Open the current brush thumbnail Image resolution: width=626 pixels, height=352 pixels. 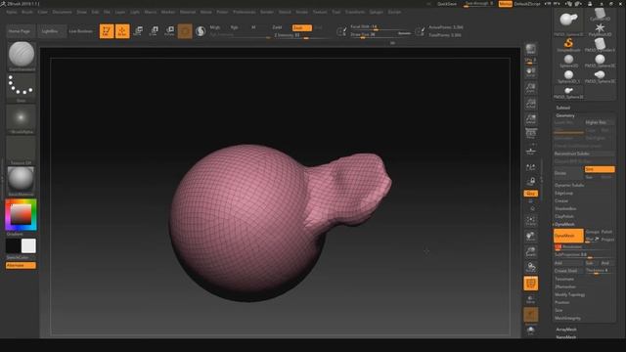(x=22, y=55)
